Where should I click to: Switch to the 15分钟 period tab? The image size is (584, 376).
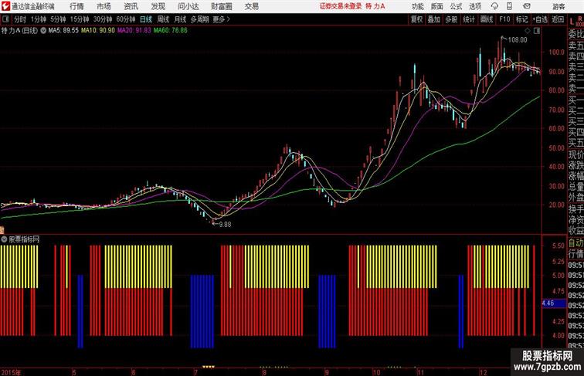point(80,19)
